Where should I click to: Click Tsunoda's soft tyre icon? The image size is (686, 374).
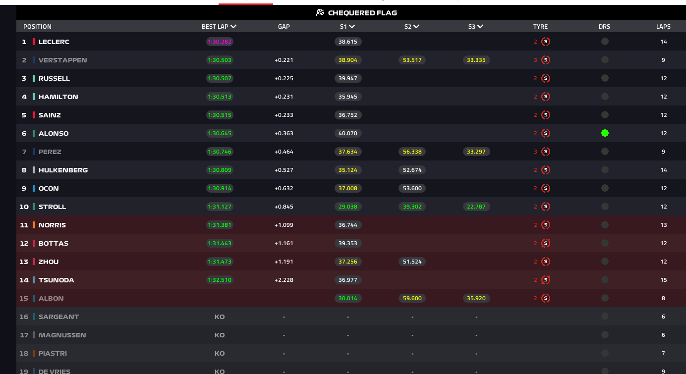[546, 280]
